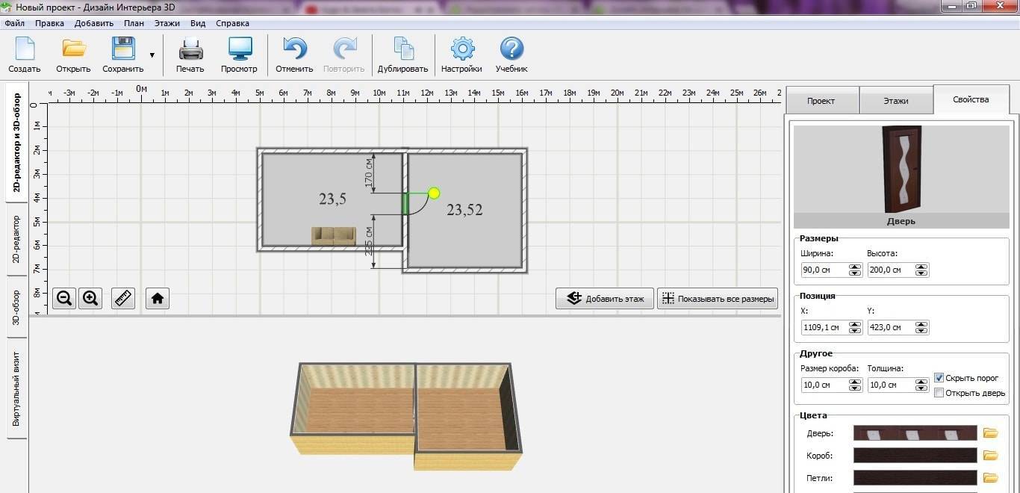The height and width of the screenshot is (493, 1020).
Task: Reset the view with the home icon
Action: (x=157, y=299)
